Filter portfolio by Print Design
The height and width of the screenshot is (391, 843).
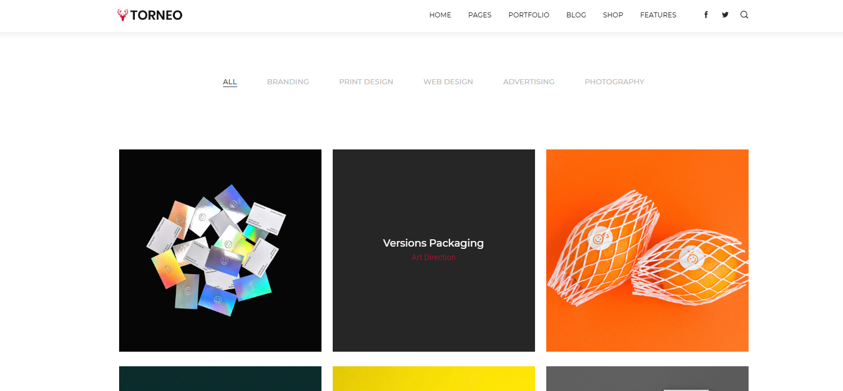point(366,82)
